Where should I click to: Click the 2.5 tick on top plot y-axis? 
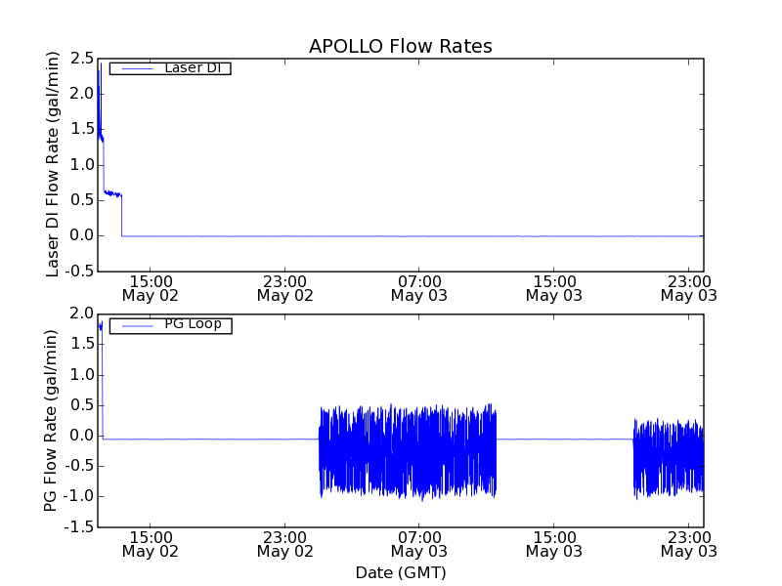(x=82, y=59)
